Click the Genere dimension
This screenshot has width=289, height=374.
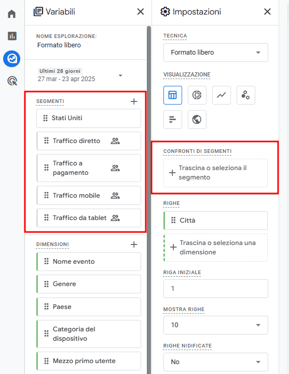(x=89, y=284)
